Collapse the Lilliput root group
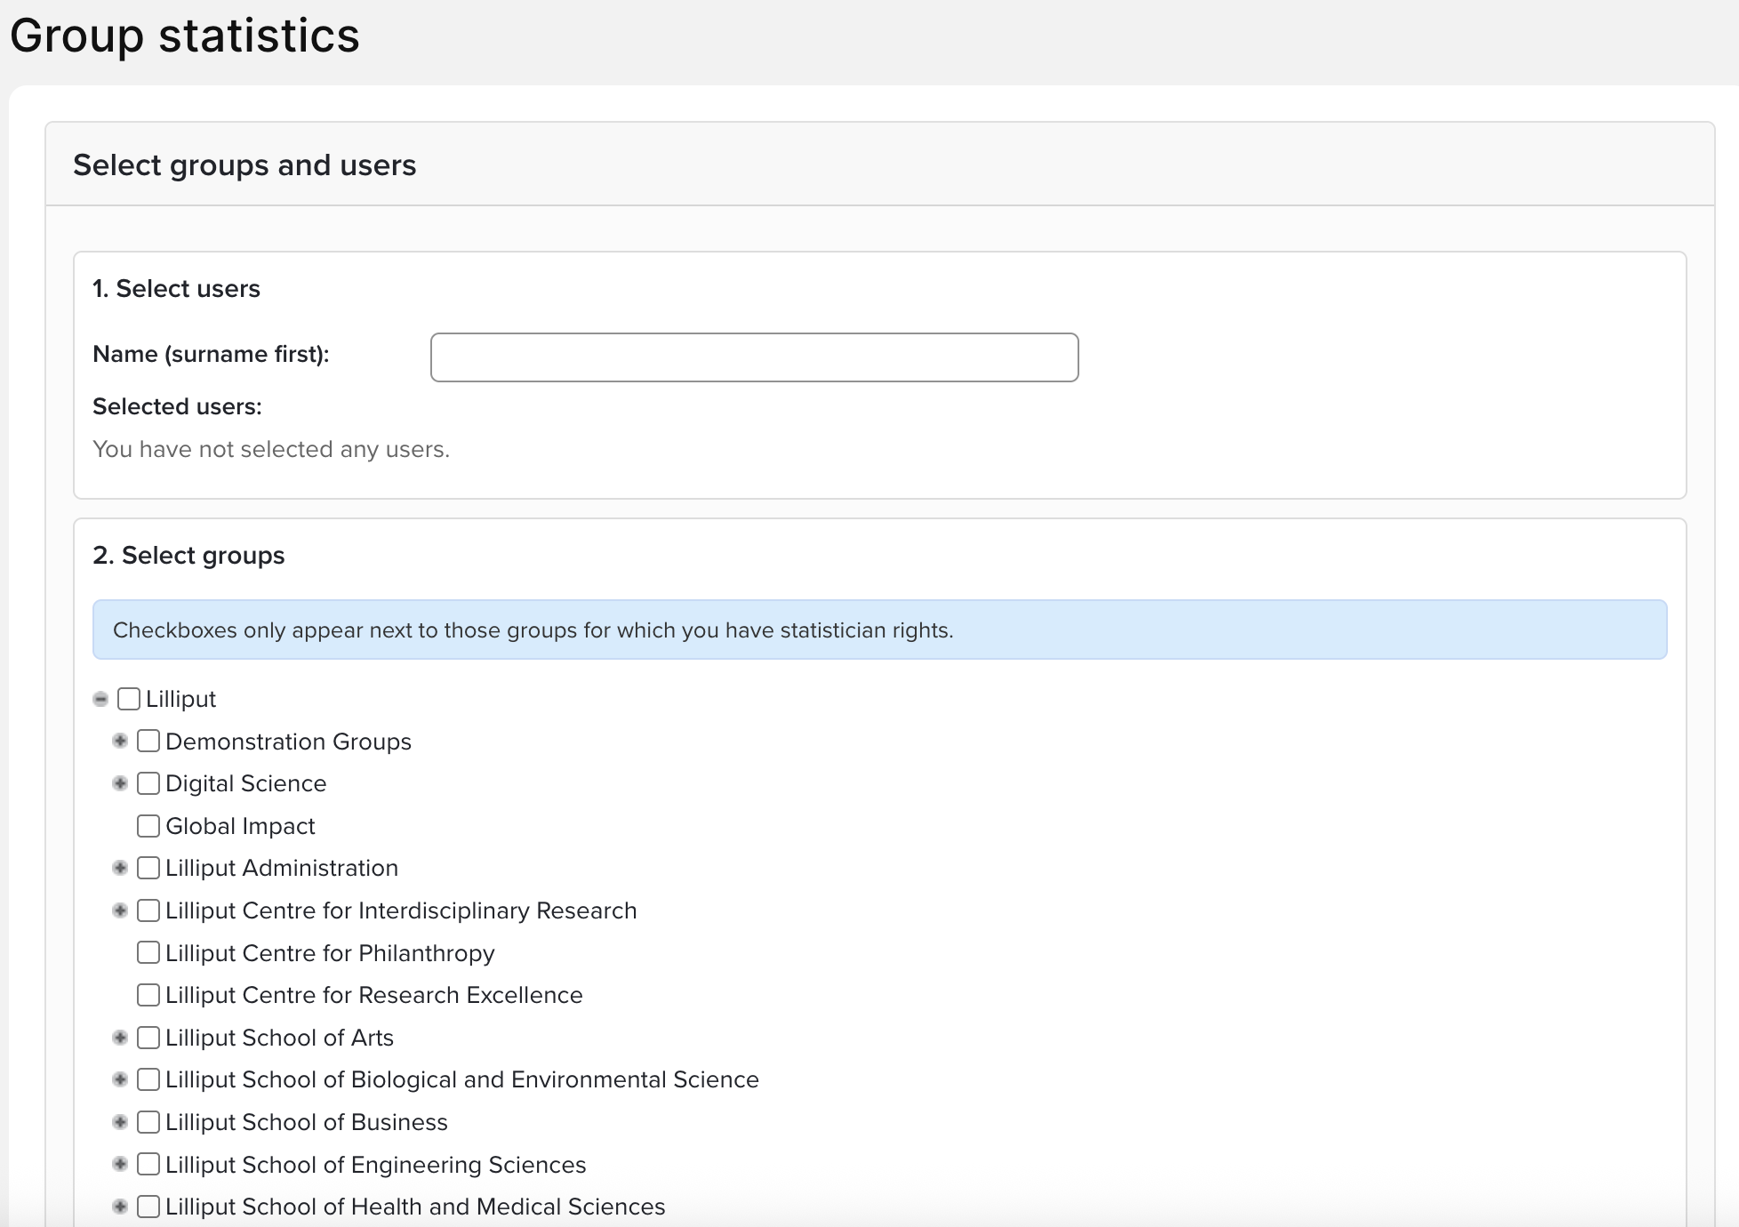 pos(100,700)
